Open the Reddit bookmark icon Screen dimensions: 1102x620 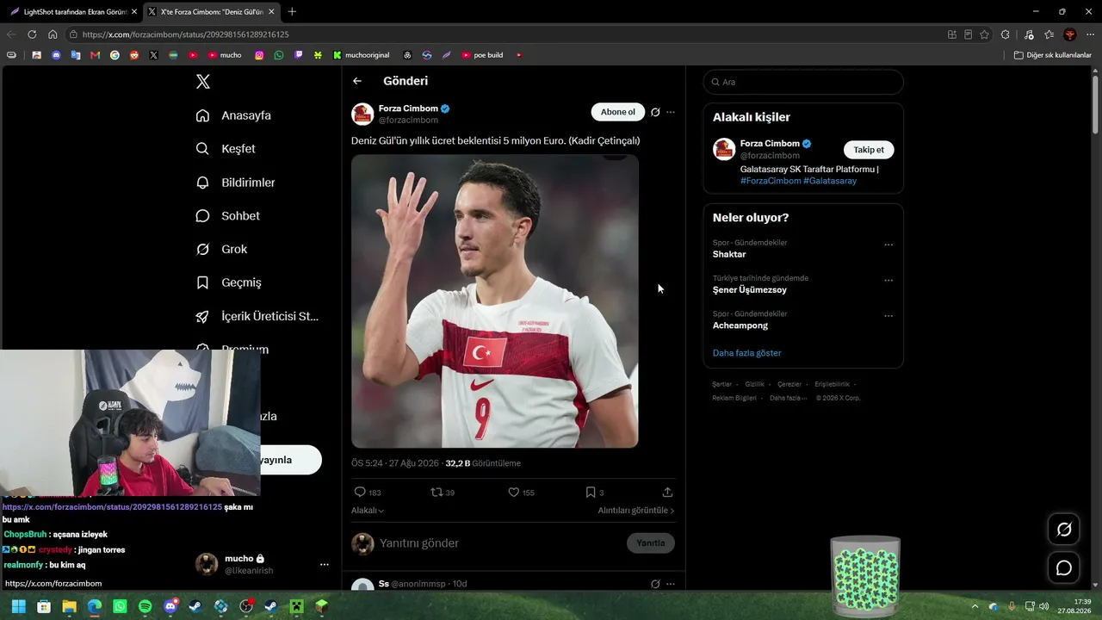134,55
